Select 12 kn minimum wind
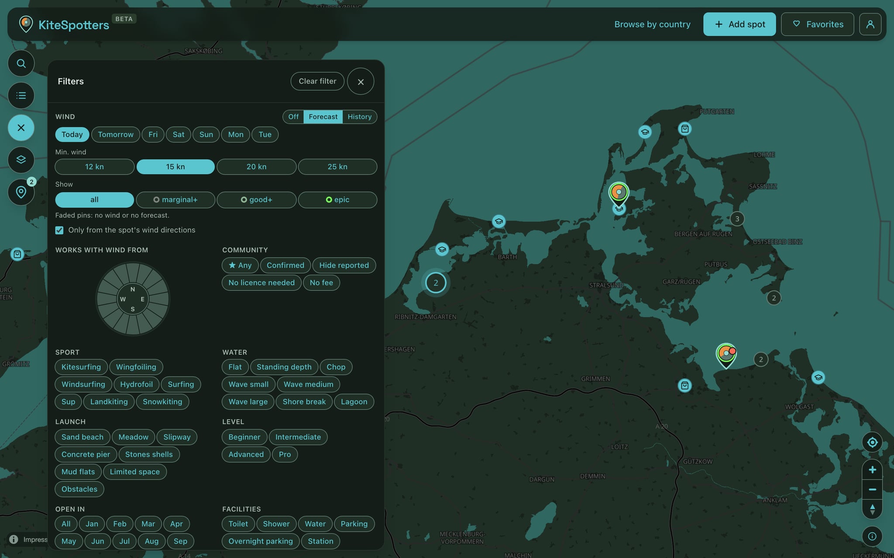The height and width of the screenshot is (558, 894). pyautogui.click(x=94, y=167)
